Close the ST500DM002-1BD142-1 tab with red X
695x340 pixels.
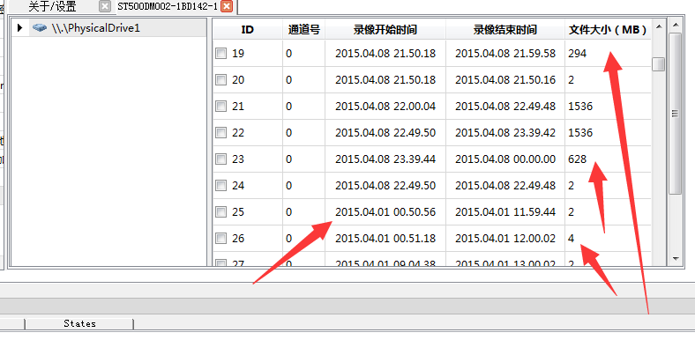click(227, 6)
